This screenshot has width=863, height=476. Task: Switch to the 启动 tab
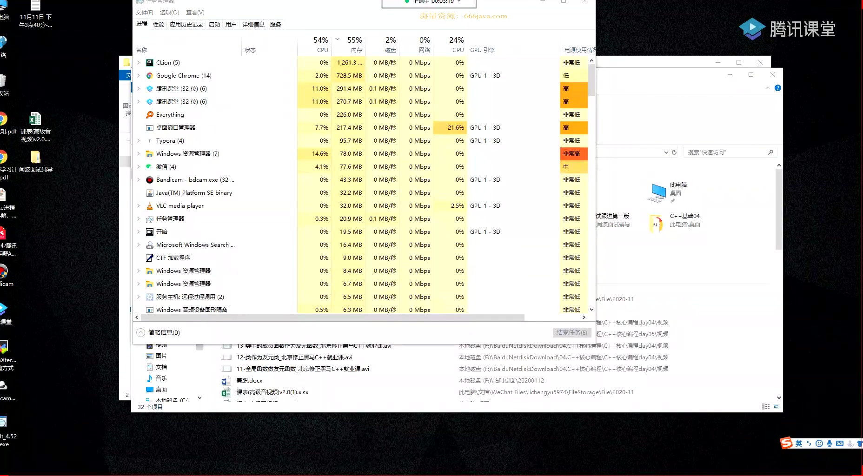pos(214,25)
